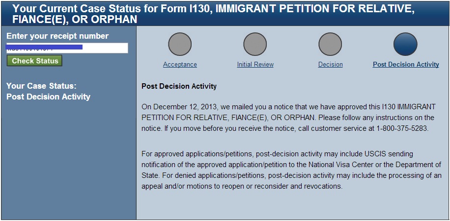Click the 'Enter your receipt number' label

pyautogui.click(x=57, y=36)
